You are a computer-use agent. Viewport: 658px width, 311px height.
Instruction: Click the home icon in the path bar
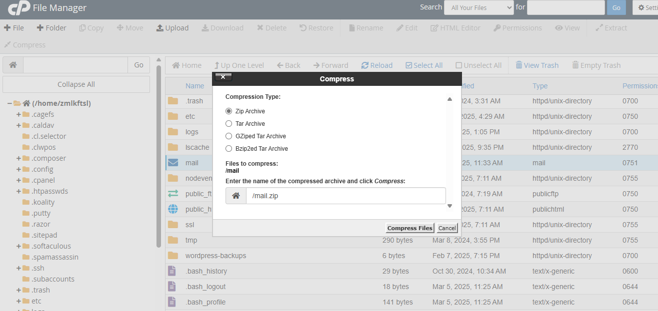tap(13, 65)
